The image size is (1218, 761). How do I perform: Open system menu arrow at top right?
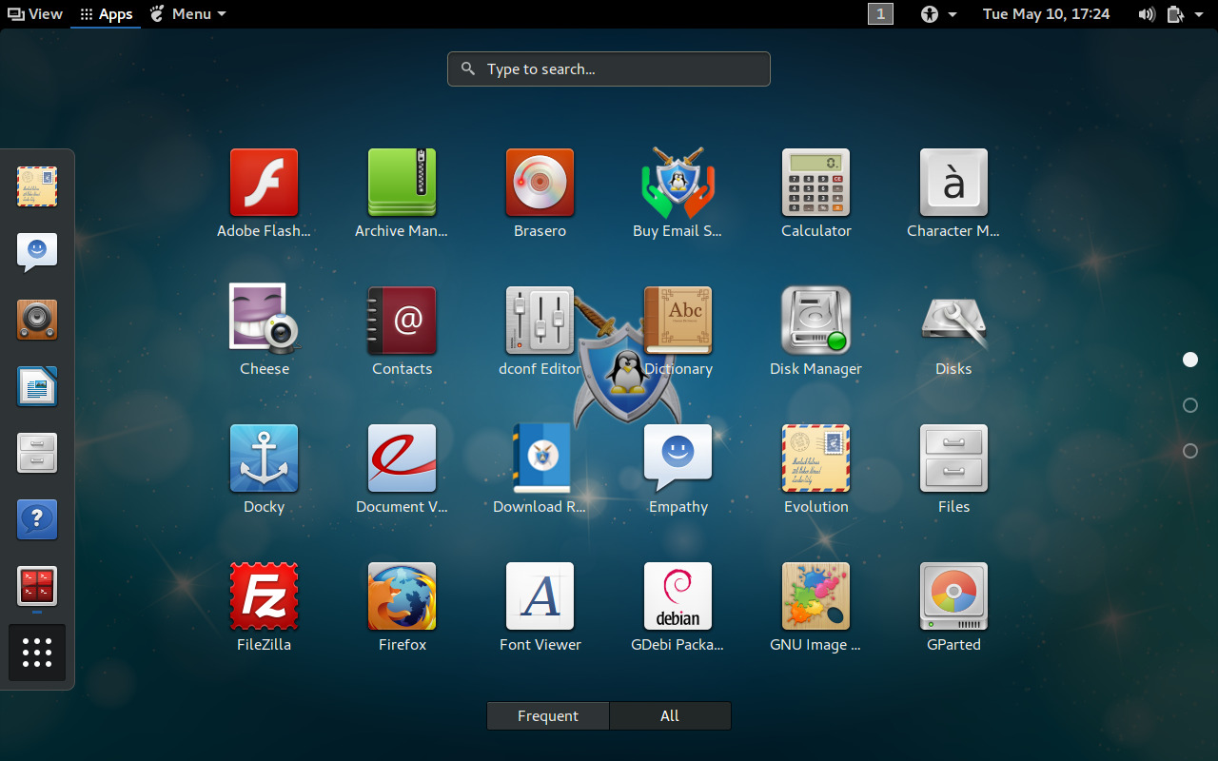point(1199,14)
